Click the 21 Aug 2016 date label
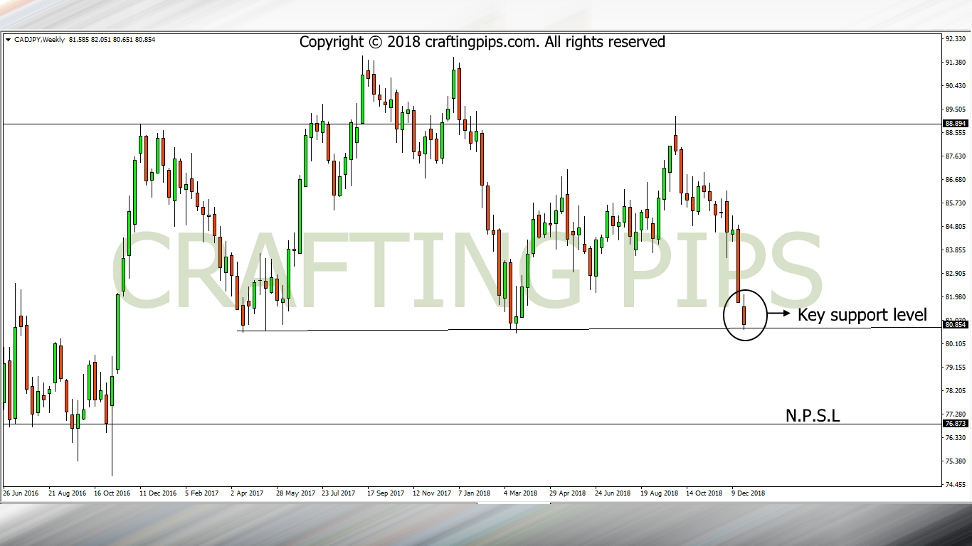The height and width of the screenshot is (546, 972). coord(67,493)
